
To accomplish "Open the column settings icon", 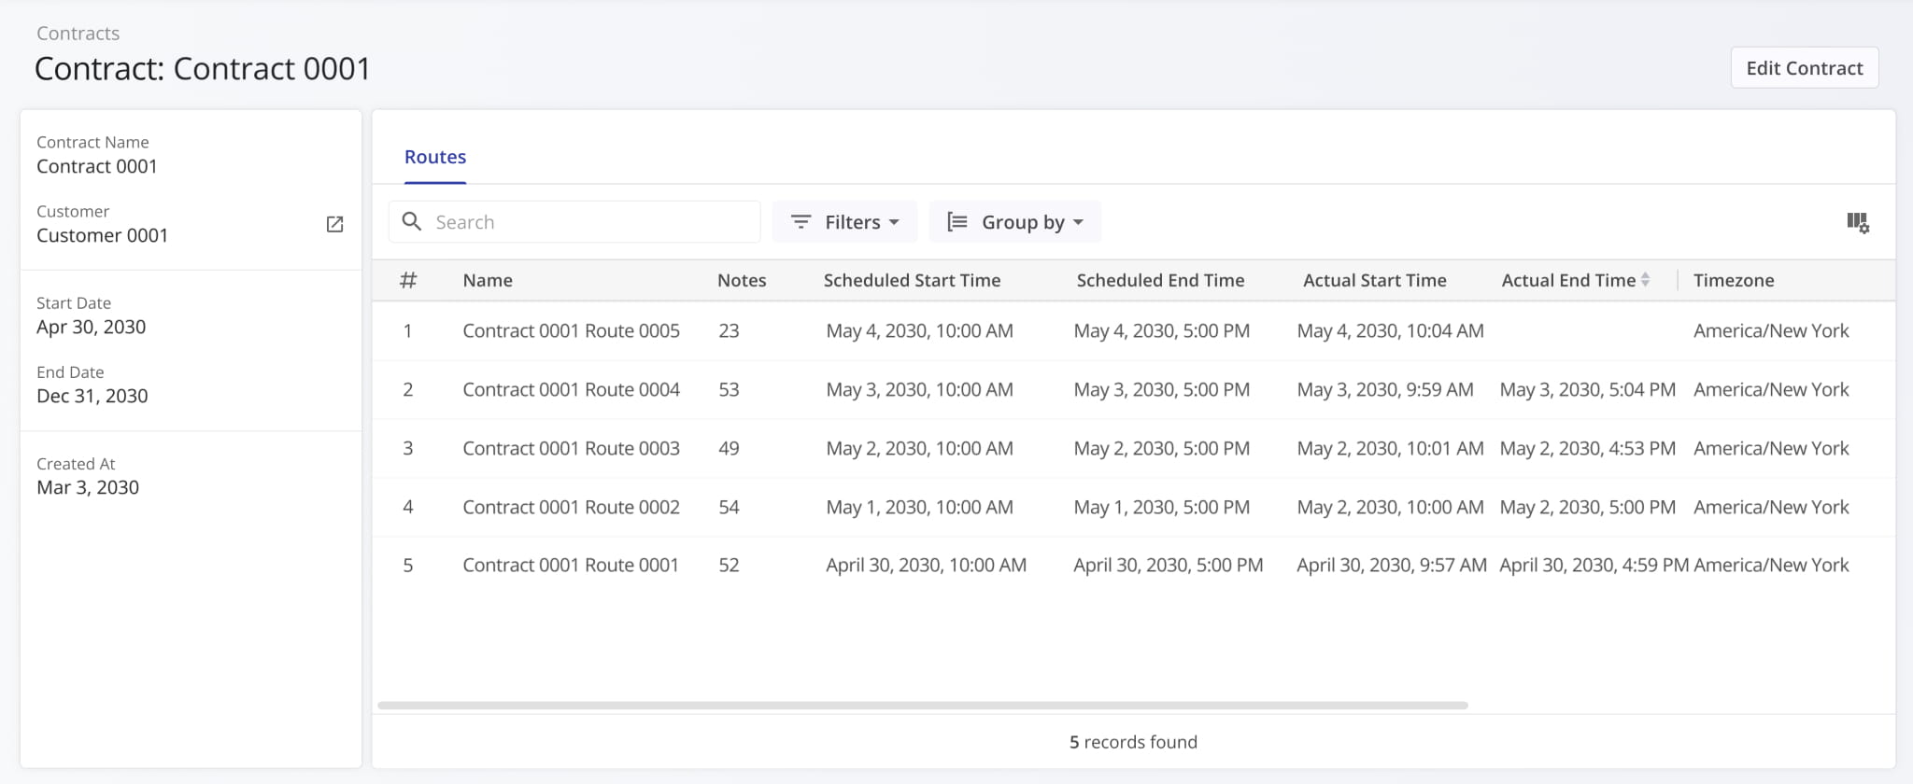I will 1857,222.
